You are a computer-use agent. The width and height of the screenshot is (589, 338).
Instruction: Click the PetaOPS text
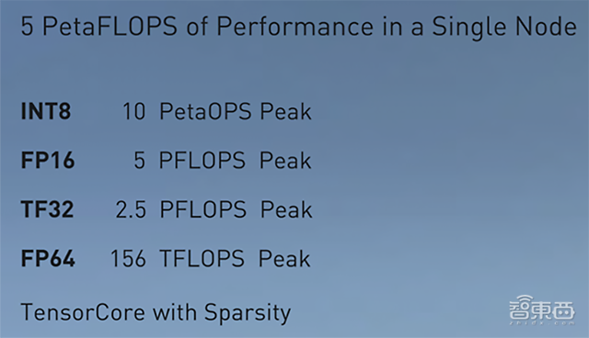click(205, 111)
